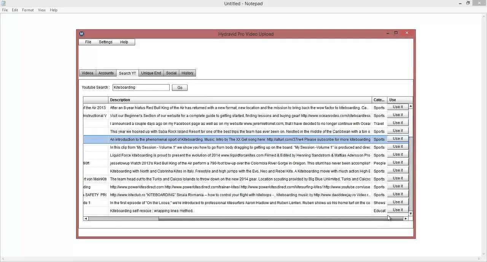The image size is (487, 262).
Task: Select the 'Liquid Force kiteboarding' description row
Action: tap(240, 155)
